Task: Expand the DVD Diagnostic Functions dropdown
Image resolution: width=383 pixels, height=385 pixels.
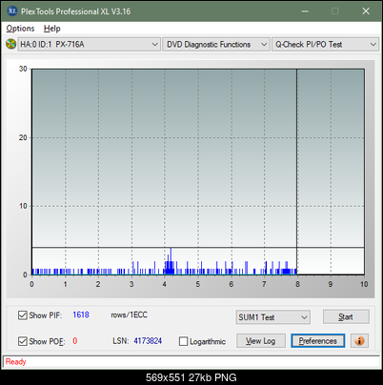Action: coord(216,45)
